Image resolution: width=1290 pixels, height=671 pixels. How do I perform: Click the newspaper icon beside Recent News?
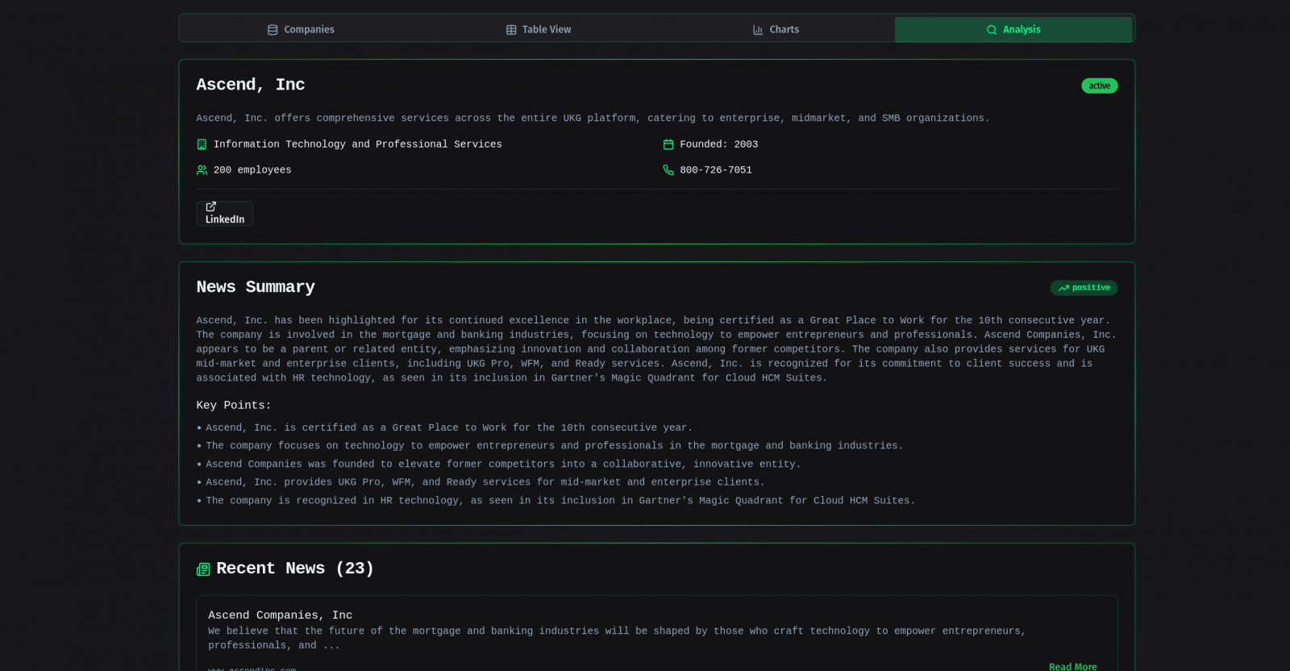pyautogui.click(x=203, y=569)
